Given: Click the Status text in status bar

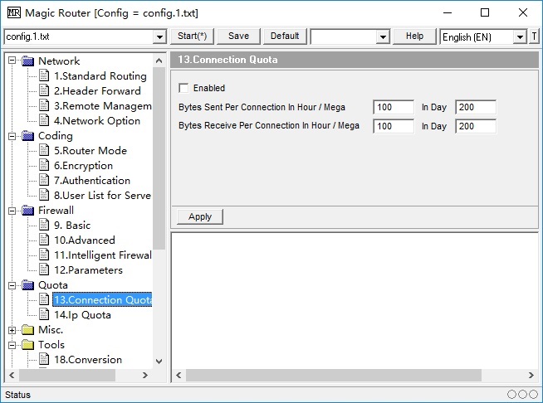Looking at the screenshot, I should [x=17, y=395].
